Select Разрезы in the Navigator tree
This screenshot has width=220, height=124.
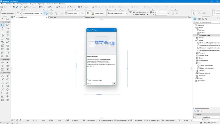click(x=201, y=38)
